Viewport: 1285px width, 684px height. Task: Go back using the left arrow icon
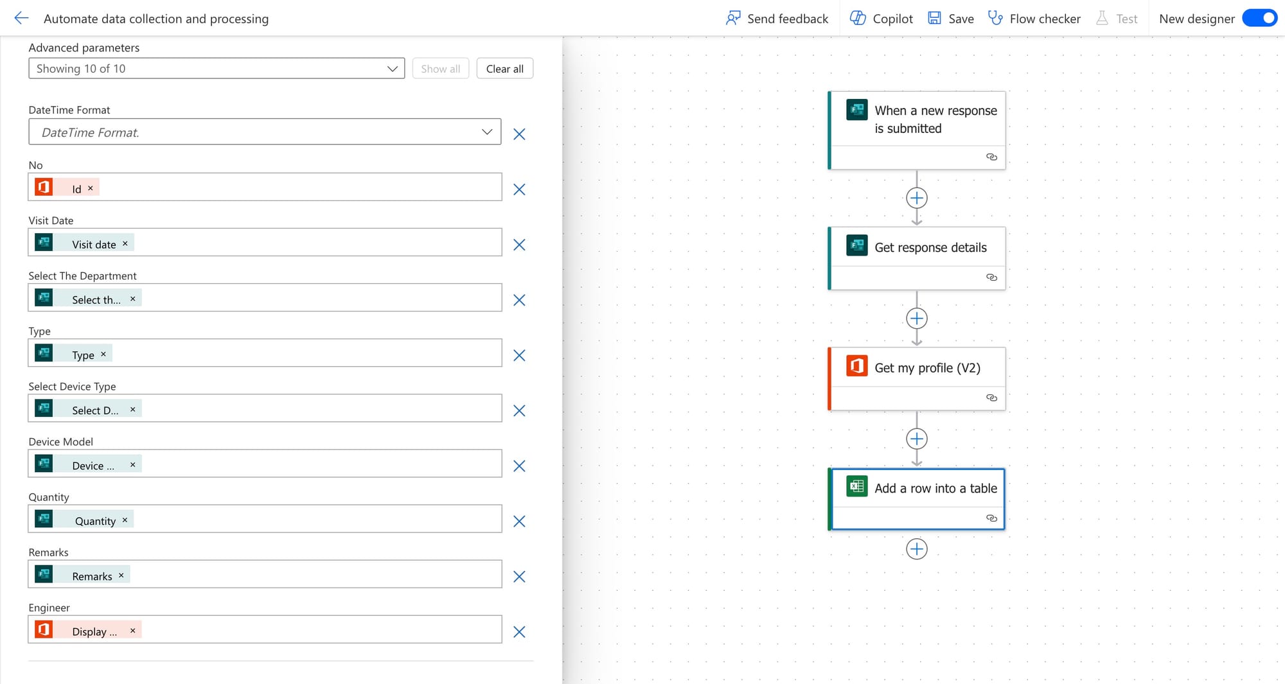pyautogui.click(x=21, y=18)
